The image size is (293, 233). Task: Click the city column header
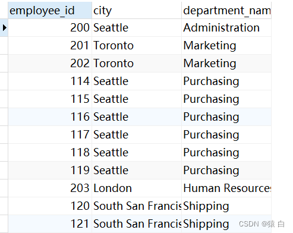[x=137, y=10]
